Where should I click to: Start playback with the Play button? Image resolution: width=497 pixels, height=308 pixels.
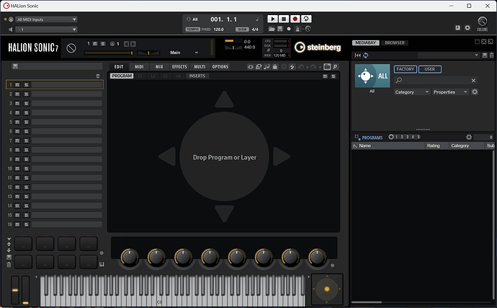[x=272, y=19]
